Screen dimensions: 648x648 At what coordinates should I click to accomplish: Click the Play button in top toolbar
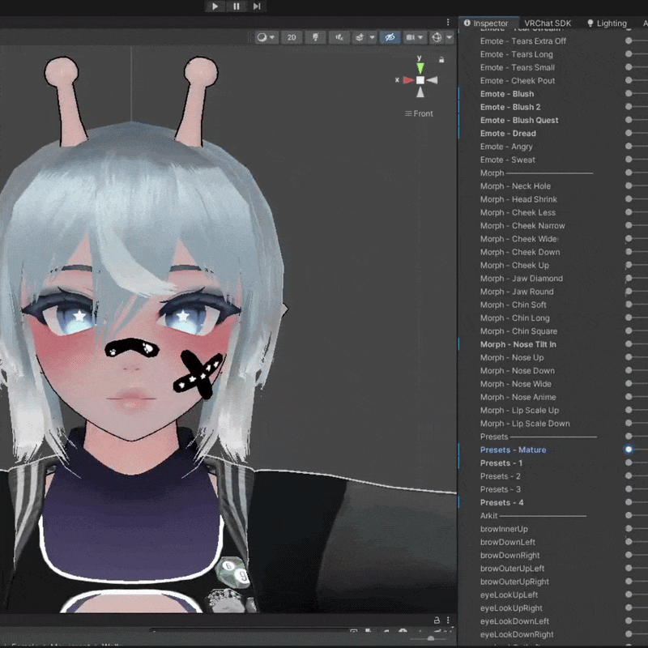point(215,6)
